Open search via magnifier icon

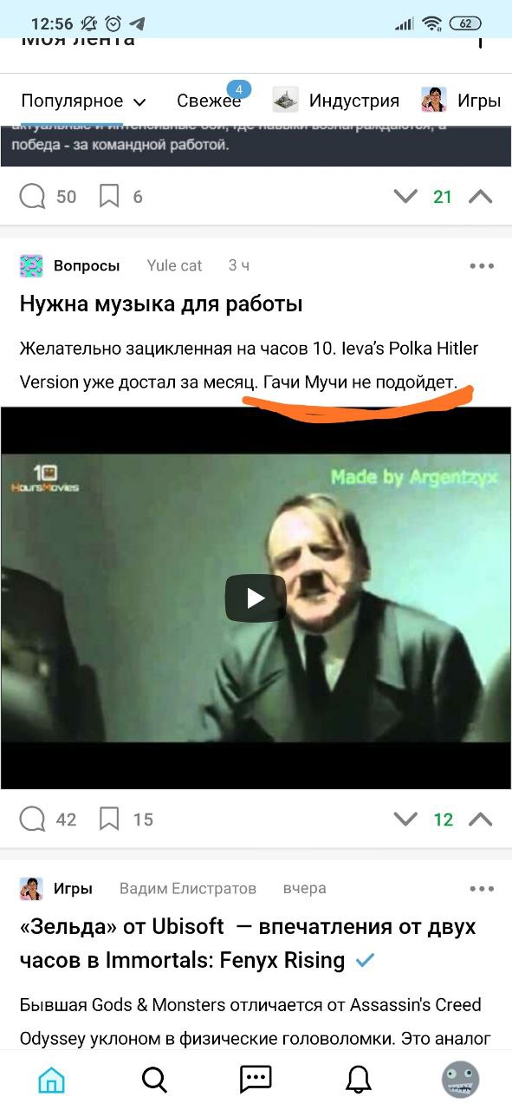154,1080
